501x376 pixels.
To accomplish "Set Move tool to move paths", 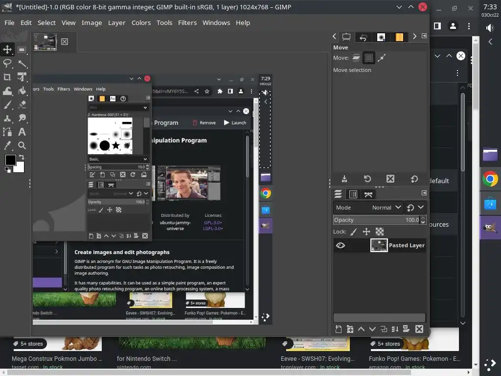I will tap(382, 58).
